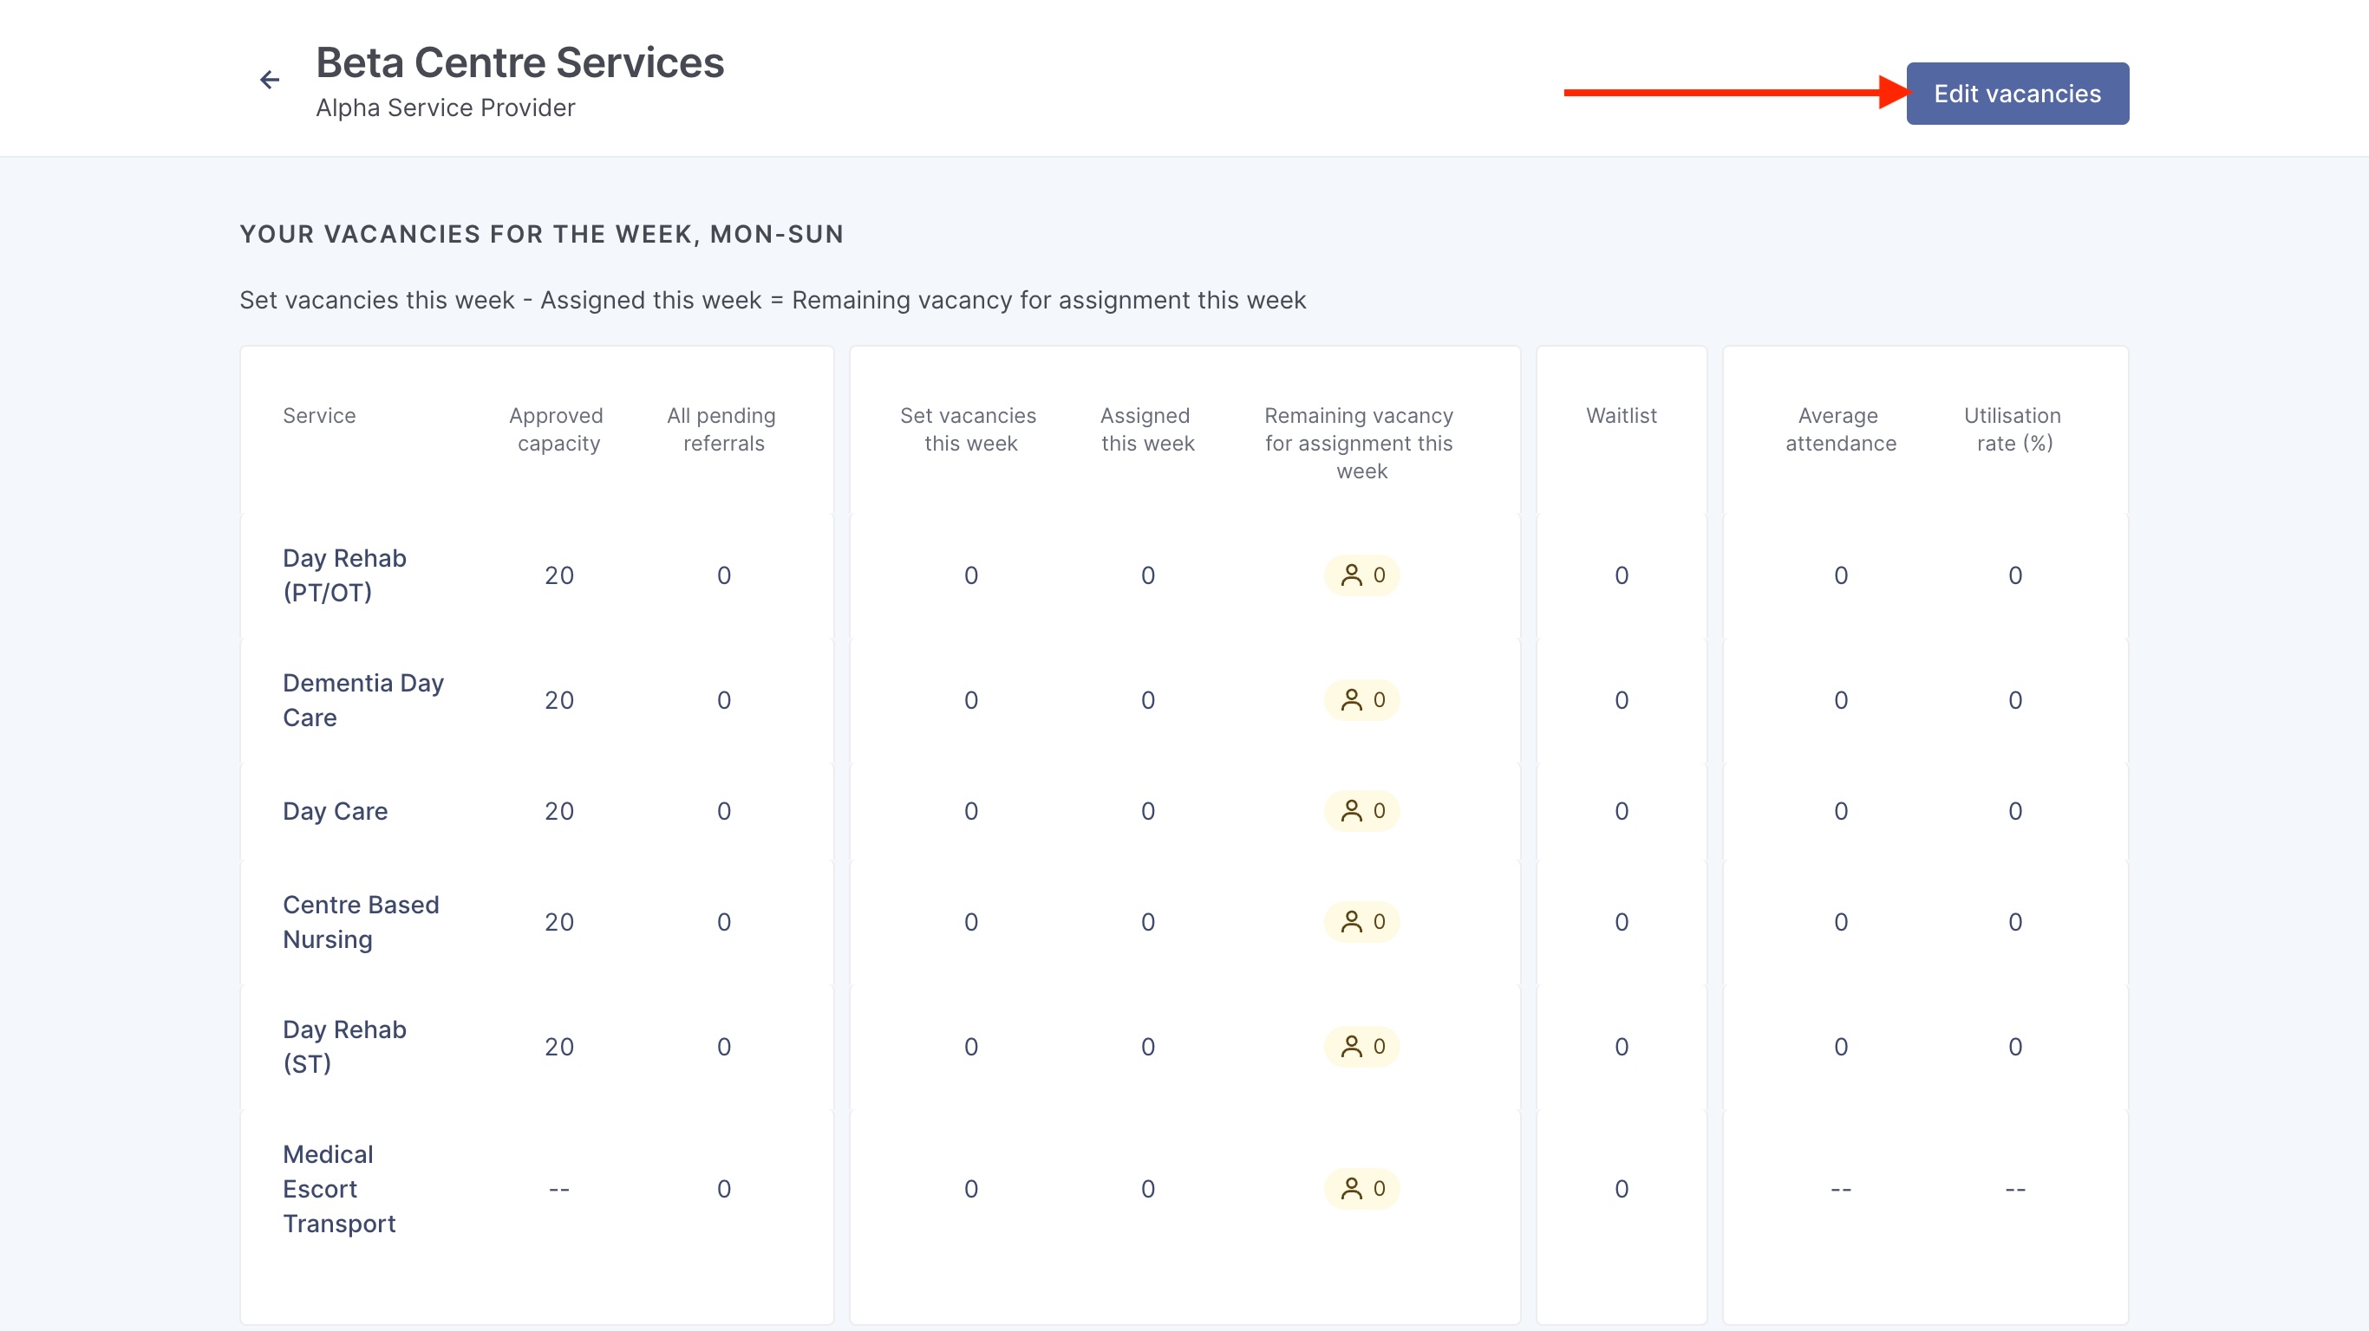Click Dementia Day Care remaining vacancy badge
The width and height of the screenshot is (2369, 1331).
pyautogui.click(x=1361, y=700)
